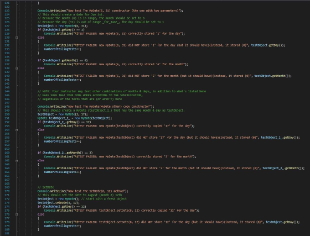Click the TEST PASSED line for '6' for the month
This screenshot has width=310, height=236.
pyautogui.click(x=116, y=64)
